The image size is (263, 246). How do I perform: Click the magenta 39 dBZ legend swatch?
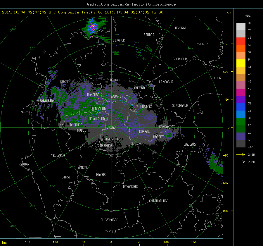pos(241,92)
